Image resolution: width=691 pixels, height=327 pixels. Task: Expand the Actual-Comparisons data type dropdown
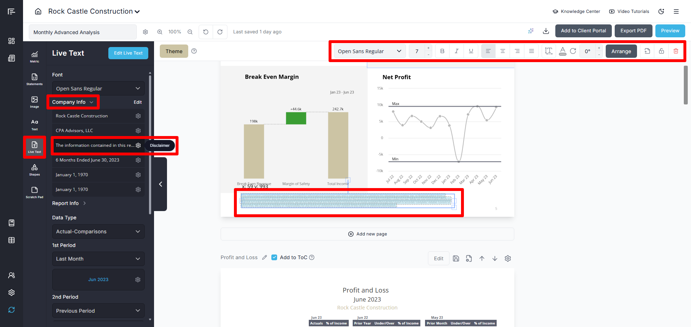[98, 232]
